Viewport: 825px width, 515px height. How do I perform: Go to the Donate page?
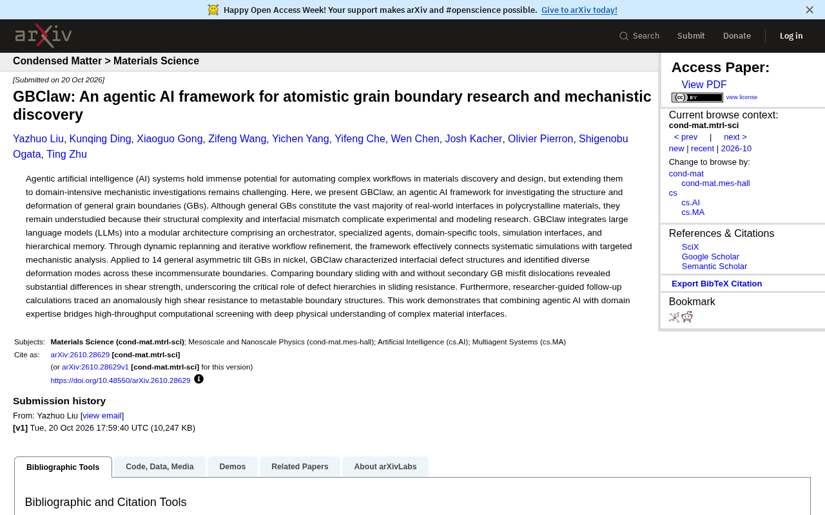(737, 36)
